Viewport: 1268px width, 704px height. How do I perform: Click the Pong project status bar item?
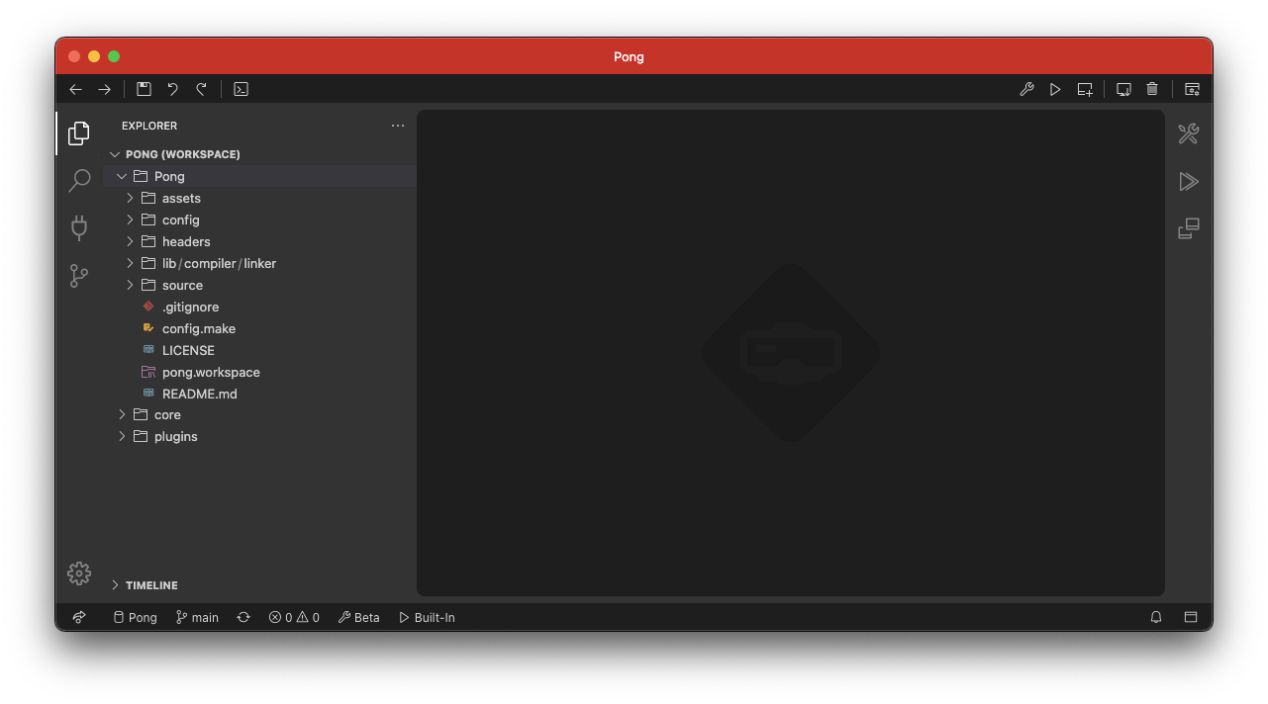coord(135,617)
